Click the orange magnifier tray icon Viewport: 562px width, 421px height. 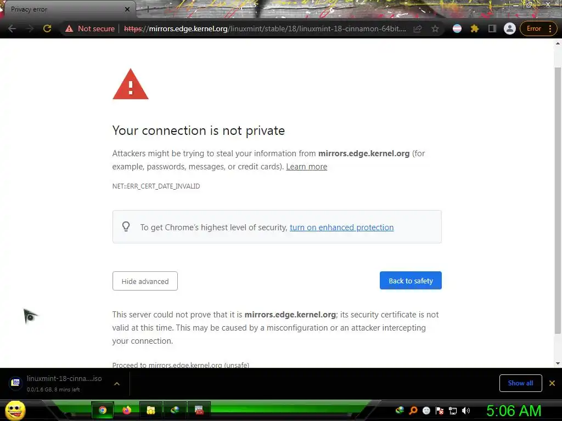pos(413,410)
